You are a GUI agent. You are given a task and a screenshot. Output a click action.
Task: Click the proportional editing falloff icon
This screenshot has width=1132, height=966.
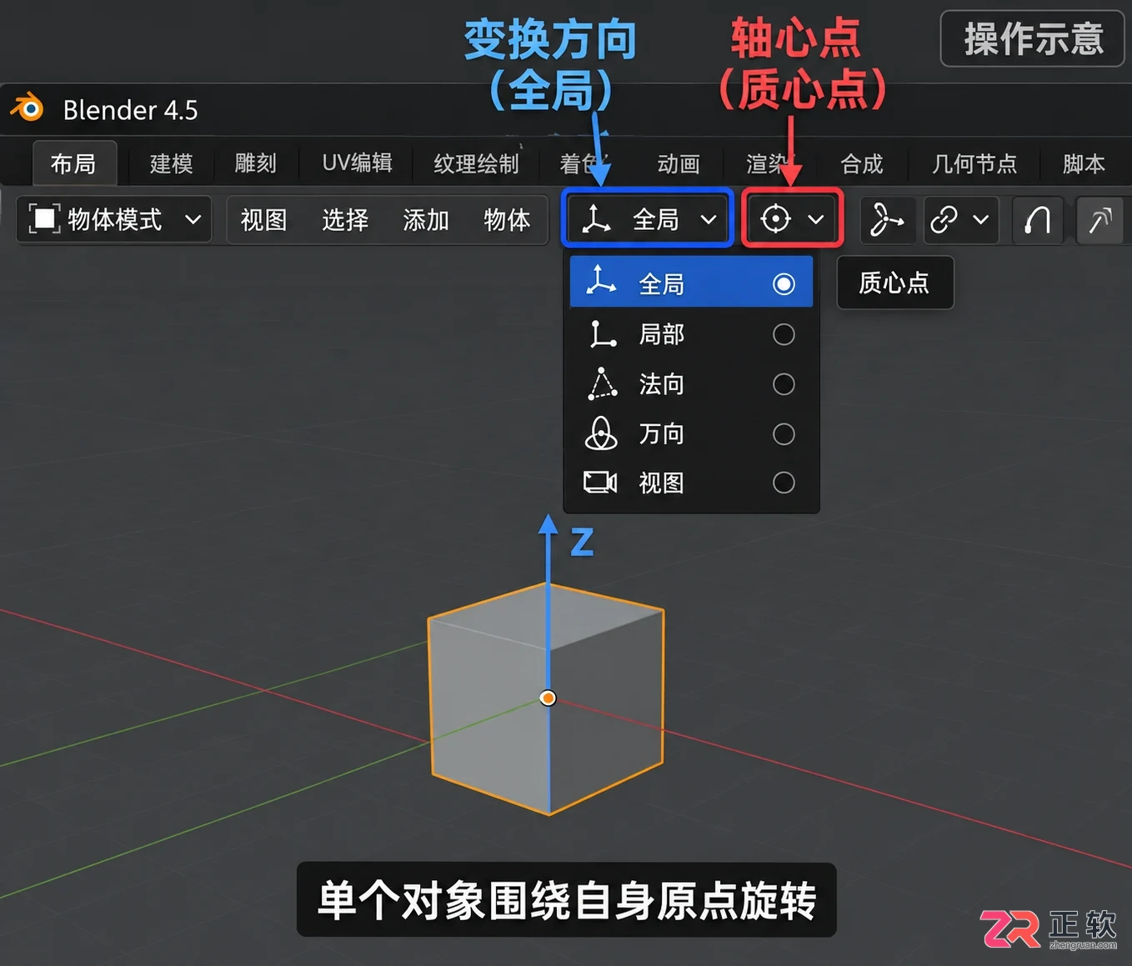point(1099,220)
